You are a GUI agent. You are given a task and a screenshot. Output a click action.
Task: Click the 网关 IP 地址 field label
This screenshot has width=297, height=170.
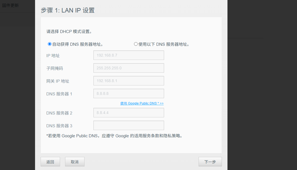pos(58,81)
